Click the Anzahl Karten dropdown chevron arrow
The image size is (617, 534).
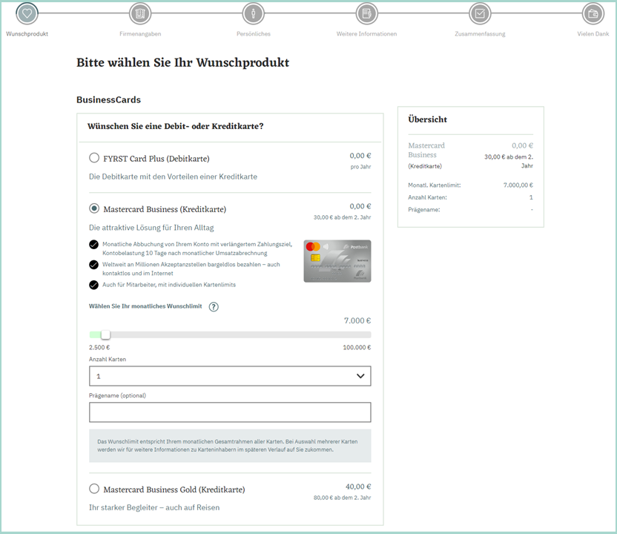click(360, 376)
